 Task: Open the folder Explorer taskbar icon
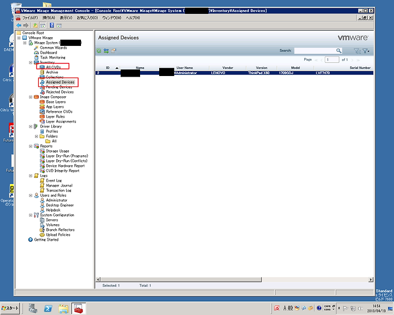tap(63, 308)
